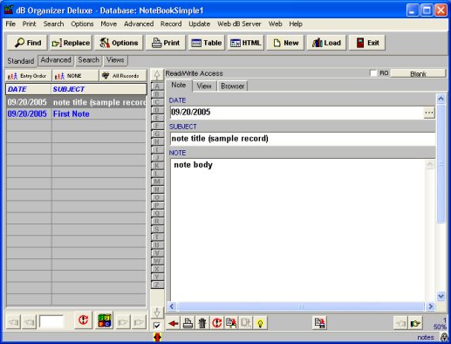Image resolution: width=451 pixels, height=344 pixels.
Task: Click the NONE secondary sort button
Action: 75,76
